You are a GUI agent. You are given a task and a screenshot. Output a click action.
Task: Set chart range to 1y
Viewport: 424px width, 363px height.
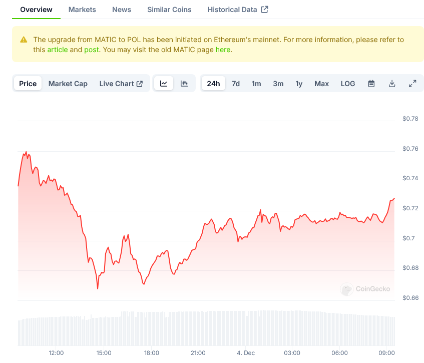(x=299, y=84)
